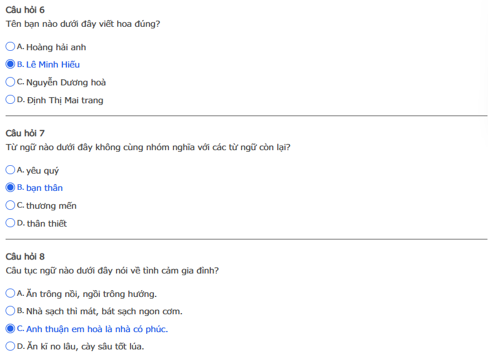Pick 'Anh thuận em hoà' answer
The width and height of the screenshot is (488, 355).
[x=10, y=329]
